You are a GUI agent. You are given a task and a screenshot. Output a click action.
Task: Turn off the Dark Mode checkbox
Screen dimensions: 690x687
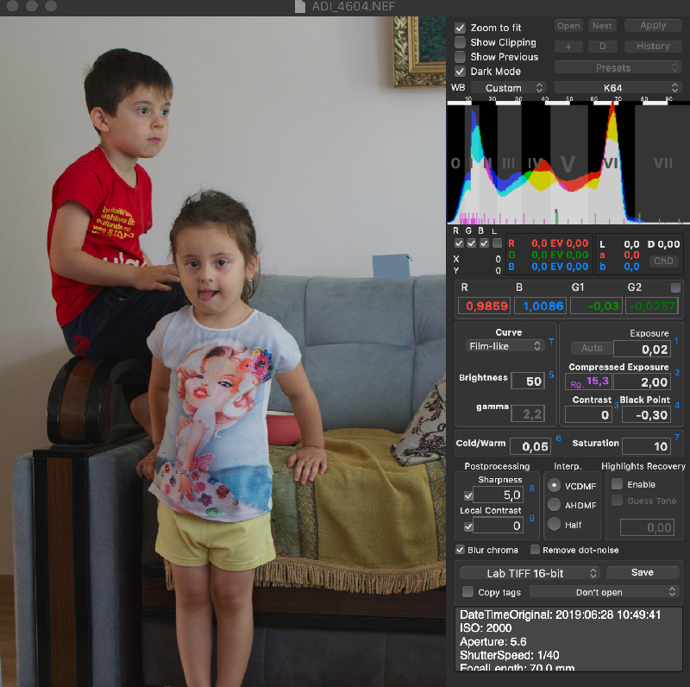[x=460, y=72]
